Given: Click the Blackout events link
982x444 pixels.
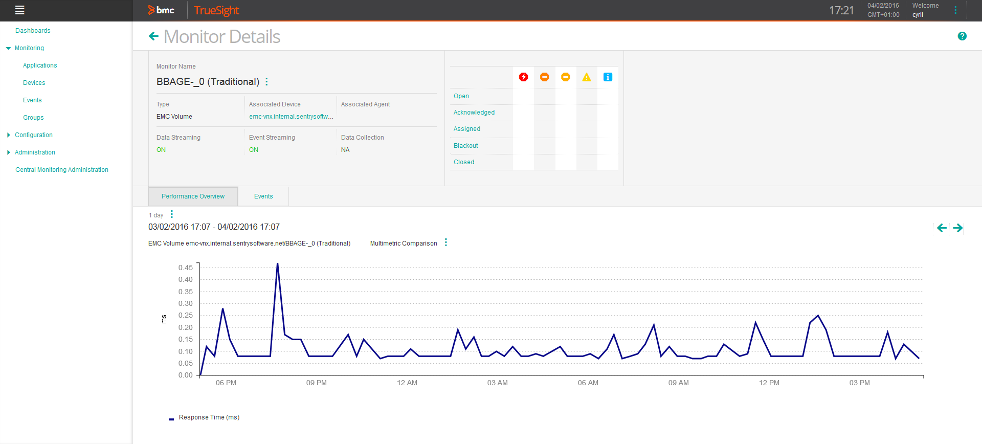Looking at the screenshot, I should (x=466, y=146).
